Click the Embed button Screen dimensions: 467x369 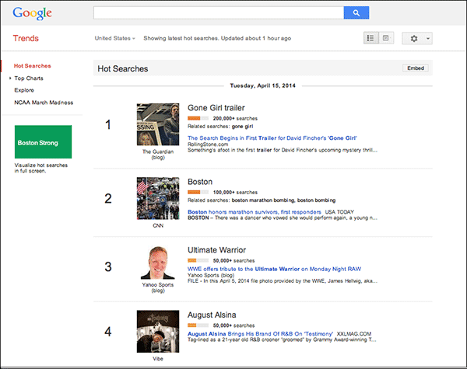point(416,68)
